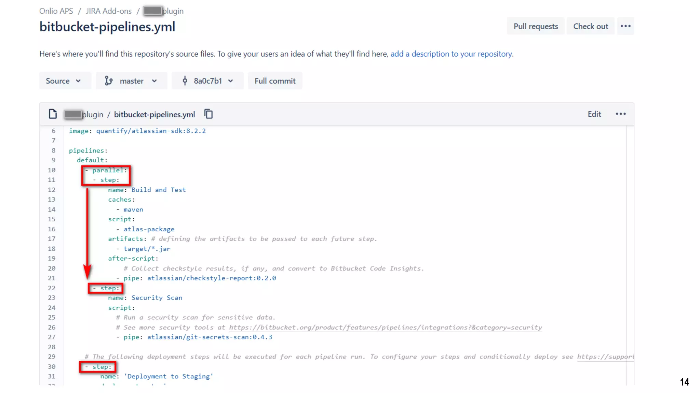Navigate to JIRA Add-ons breadcrumb
The width and height of the screenshot is (700, 393).
point(109,11)
